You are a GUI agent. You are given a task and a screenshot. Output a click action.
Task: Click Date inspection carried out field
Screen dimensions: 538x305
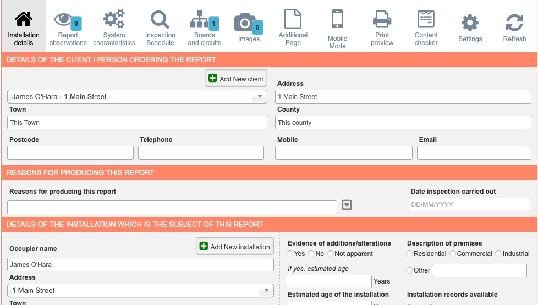[470, 205]
